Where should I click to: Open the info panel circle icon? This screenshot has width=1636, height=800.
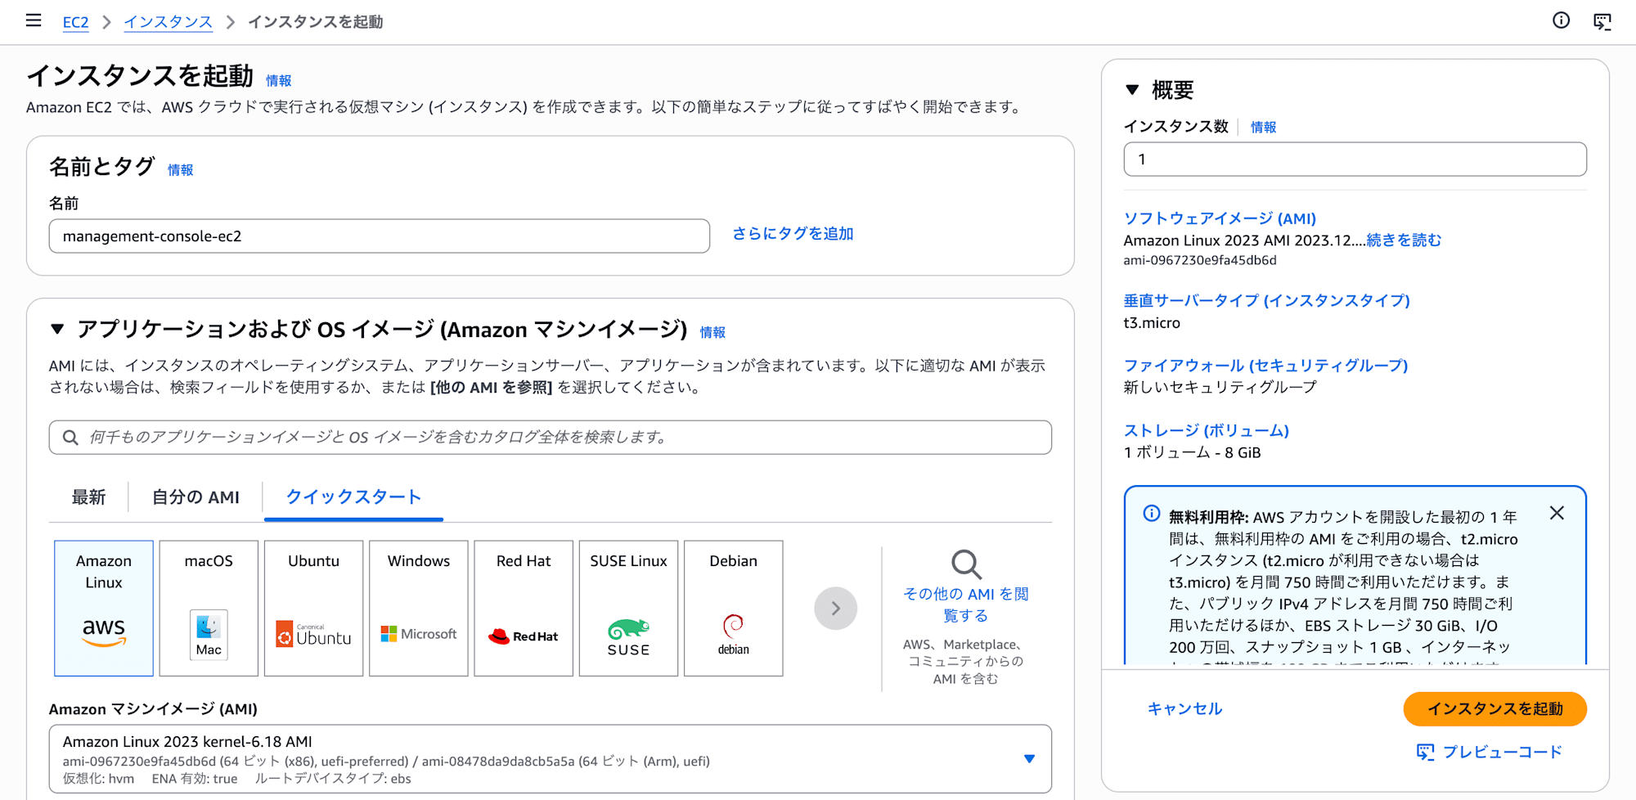click(x=1561, y=20)
